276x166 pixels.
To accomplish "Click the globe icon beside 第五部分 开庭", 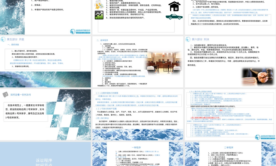I will point(3,39).
